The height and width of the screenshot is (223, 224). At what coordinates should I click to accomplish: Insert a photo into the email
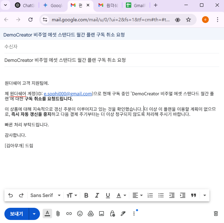click(102, 214)
